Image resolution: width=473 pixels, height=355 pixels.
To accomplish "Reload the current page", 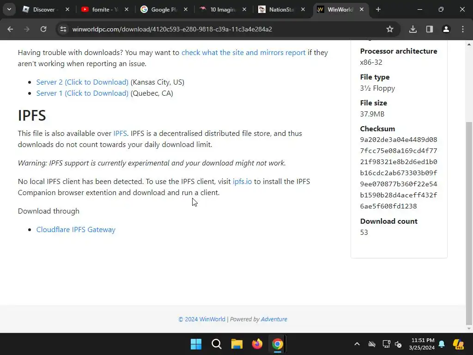I will point(43,29).
